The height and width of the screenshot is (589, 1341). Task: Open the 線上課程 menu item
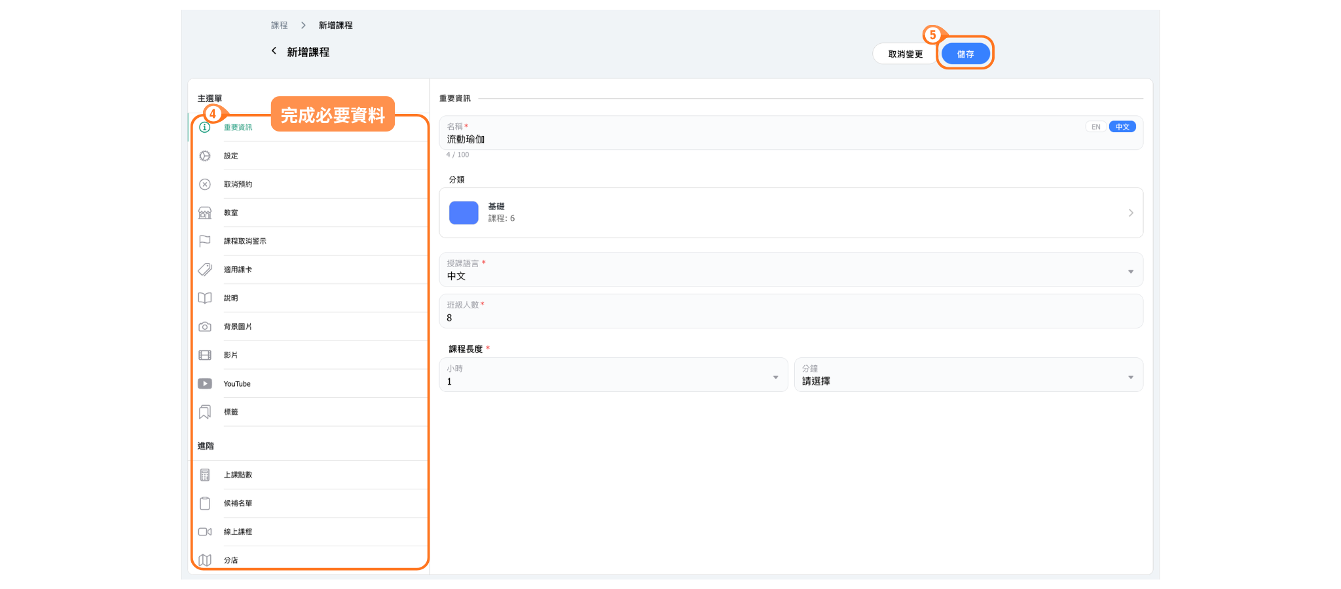[238, 531]
